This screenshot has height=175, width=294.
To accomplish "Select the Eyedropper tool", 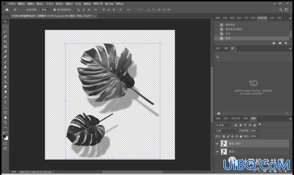I will coord(5,52).
